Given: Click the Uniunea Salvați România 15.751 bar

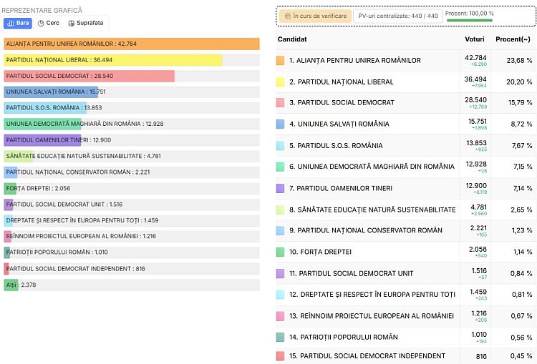Looking at the screenshot, I should pos(51,92).
